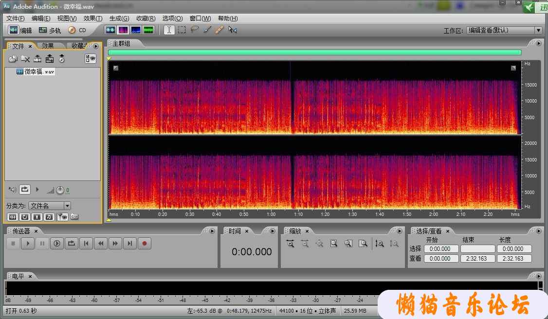Viewport: 548px width, 319px height.
Task: Show waveform display view icon
Action: [110, 30]
